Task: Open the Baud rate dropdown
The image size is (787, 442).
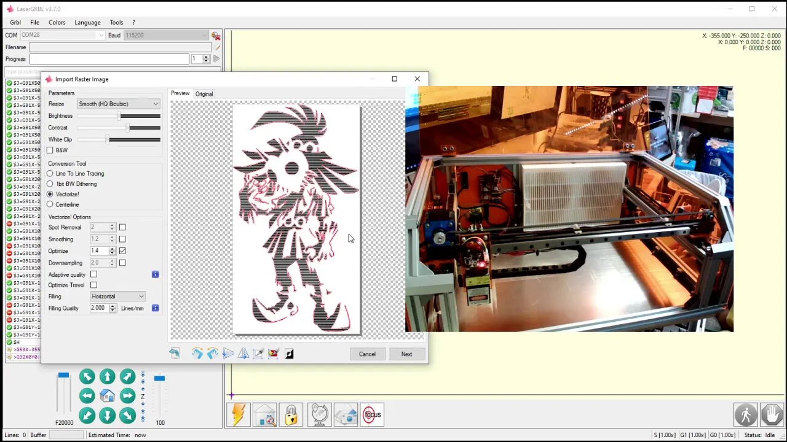Action: (x=165, y=36)
